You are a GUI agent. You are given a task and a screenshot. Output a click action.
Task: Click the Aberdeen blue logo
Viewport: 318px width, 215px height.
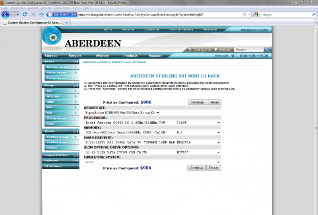click(x=52, y=36)
